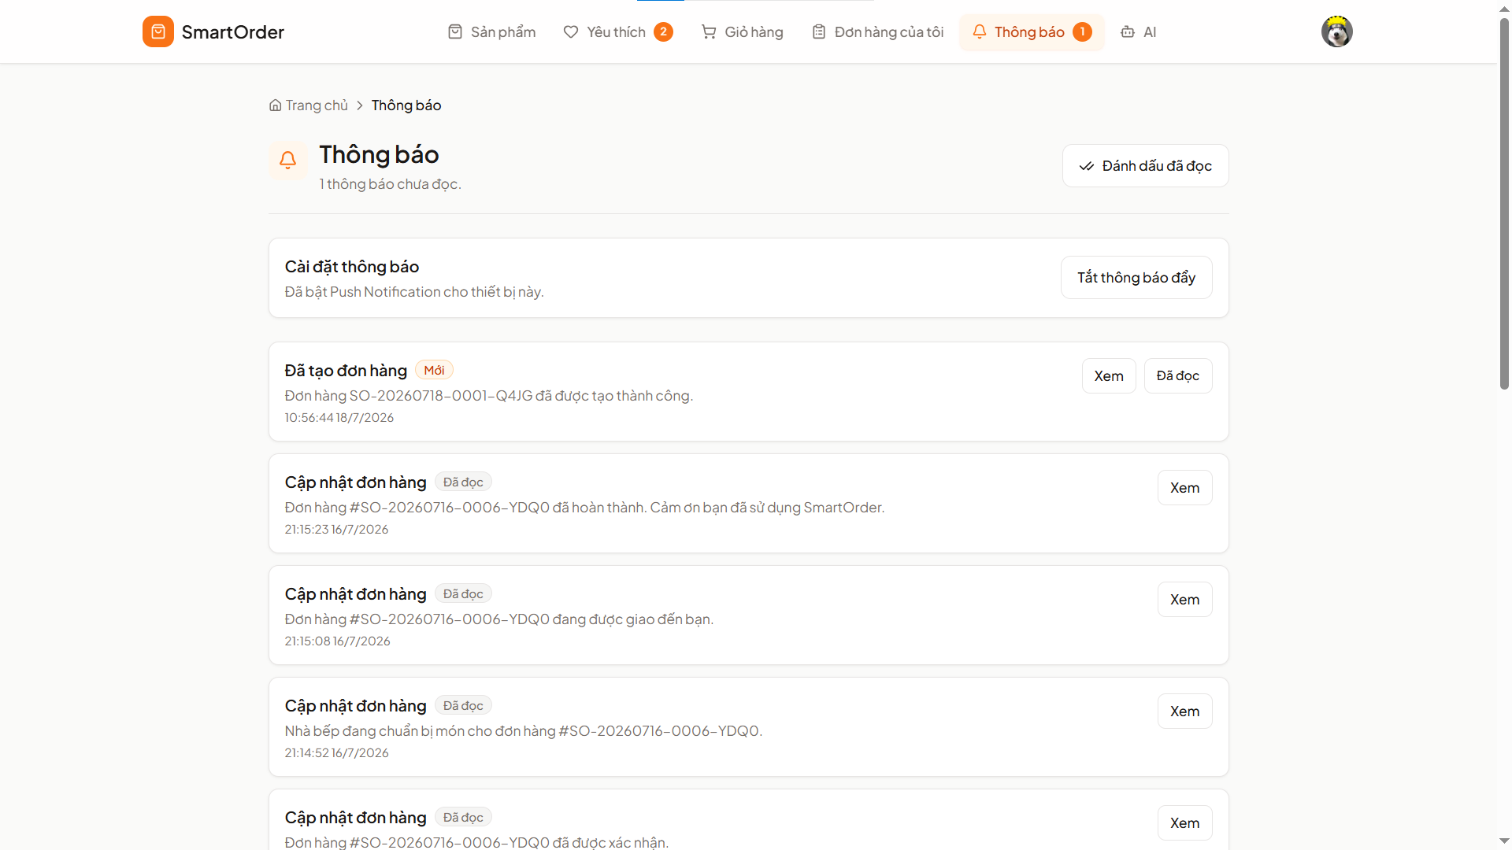Click SmartOrder brand name
This screenshot has height=850, width=1512.
pyautogui.click(x=233, y=32)
